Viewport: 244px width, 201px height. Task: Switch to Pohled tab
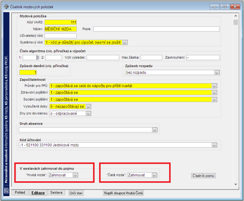[20, 193]
